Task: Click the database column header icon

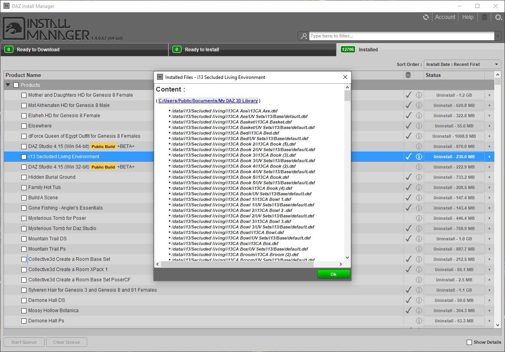Action: (408, 75)
